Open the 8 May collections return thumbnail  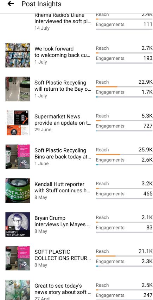[x=18, y=258]
